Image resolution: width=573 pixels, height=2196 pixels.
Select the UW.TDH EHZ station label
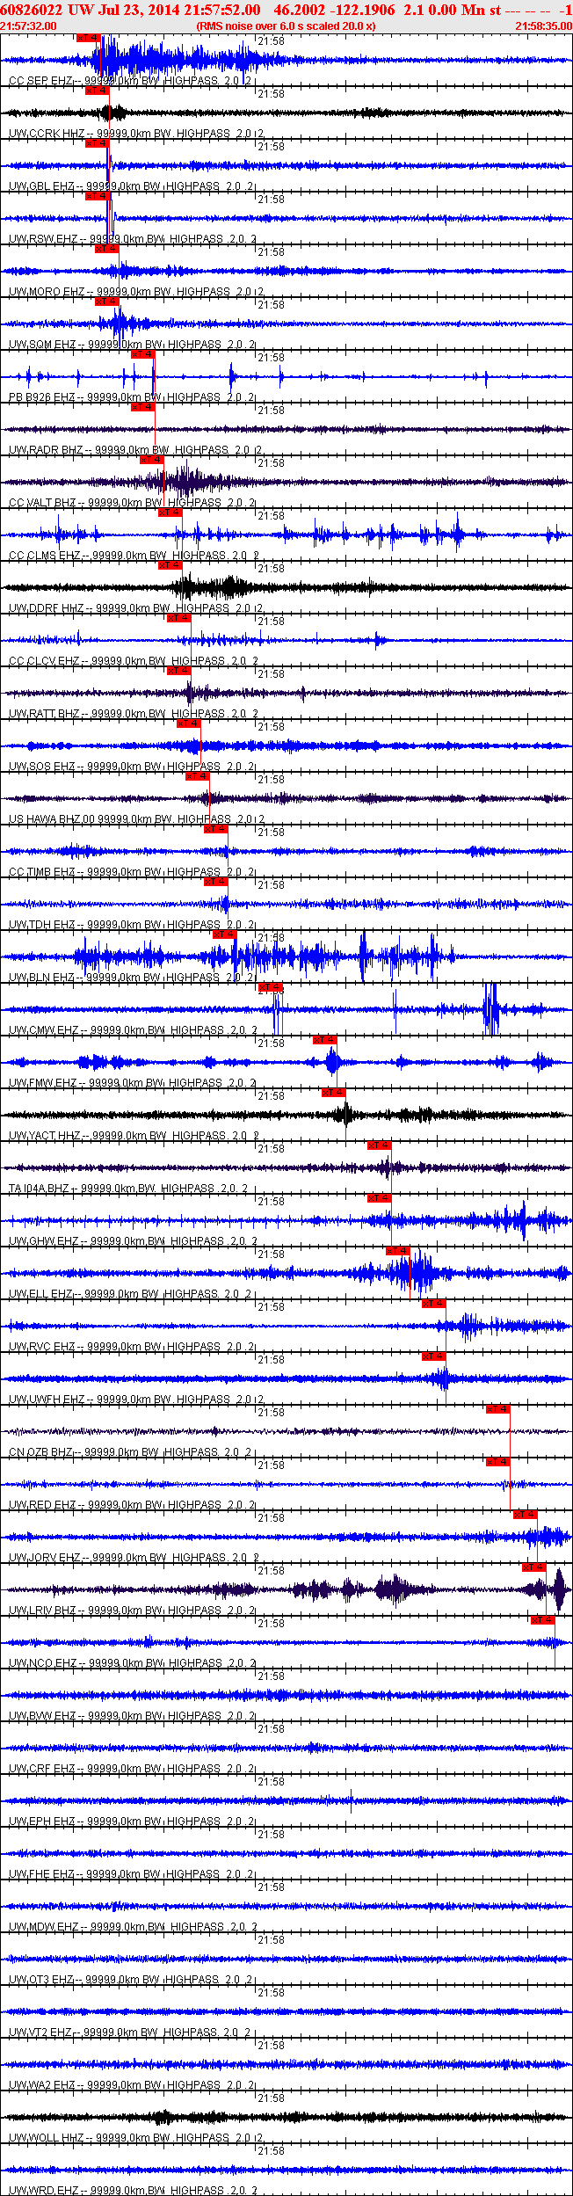click(x=42, y=925)
